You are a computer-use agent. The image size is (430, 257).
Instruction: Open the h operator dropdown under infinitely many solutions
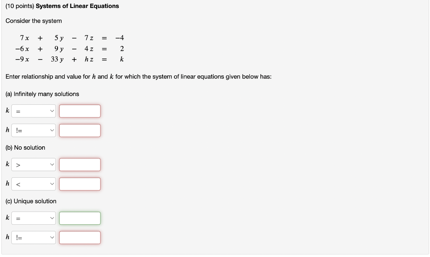click(34, 130)
